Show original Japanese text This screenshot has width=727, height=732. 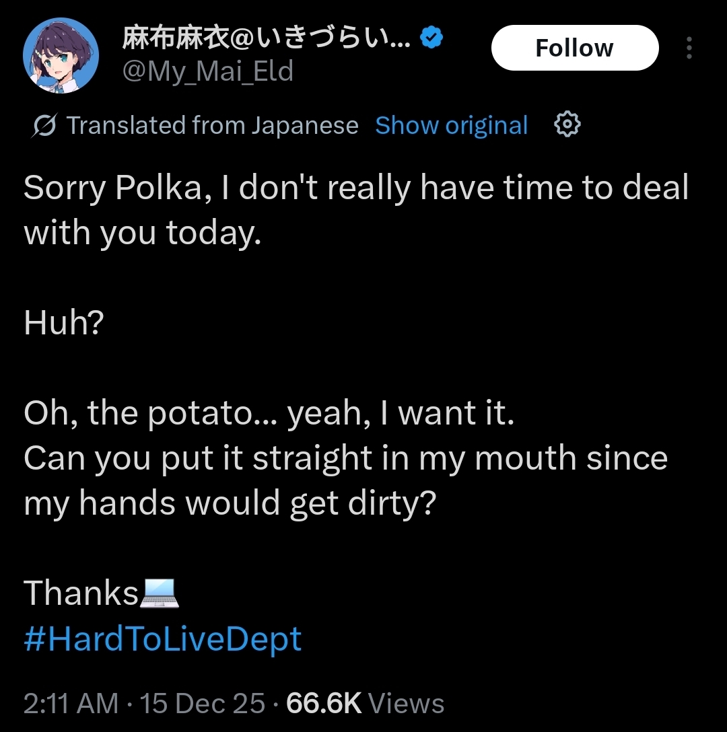451,126
